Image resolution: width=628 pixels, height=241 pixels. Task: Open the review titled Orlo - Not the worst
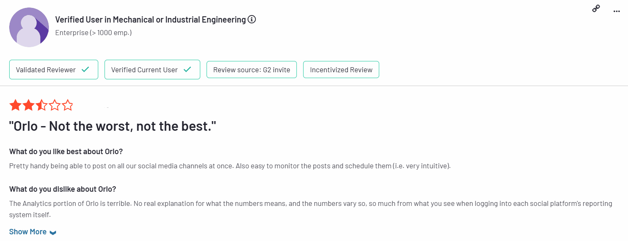(x=113, y=125)
